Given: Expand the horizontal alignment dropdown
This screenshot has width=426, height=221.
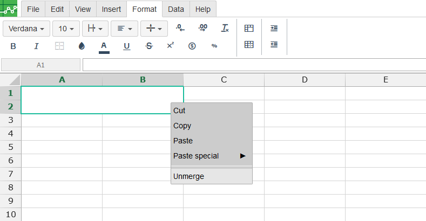Looking at the screenshot, I should (125, 29).
